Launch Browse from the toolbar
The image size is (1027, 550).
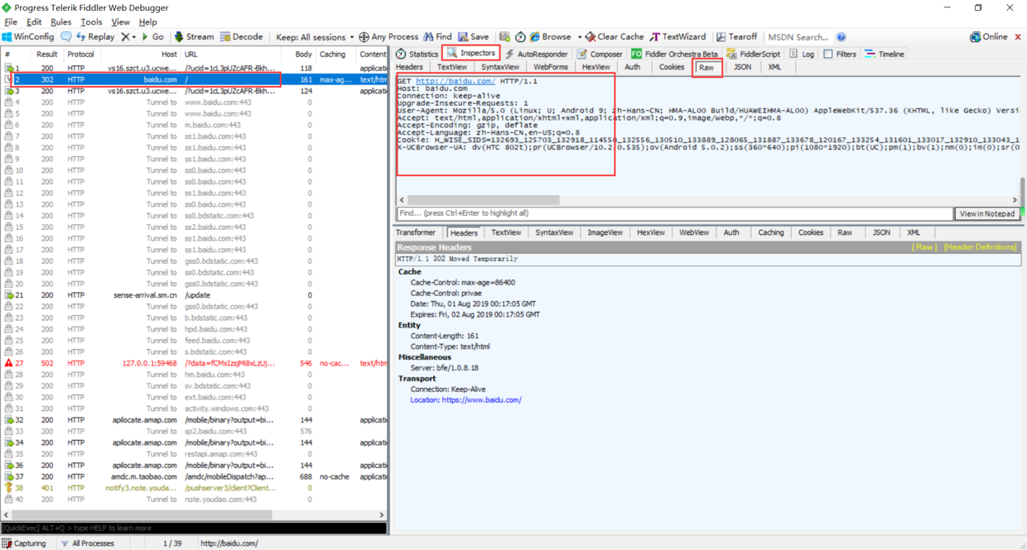coord(550,37)
